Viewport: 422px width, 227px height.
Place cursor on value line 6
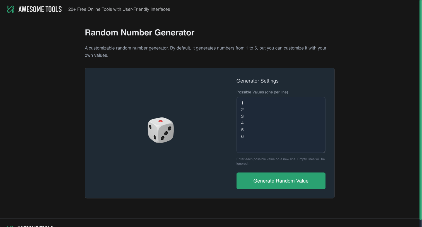tap(242, 136)
